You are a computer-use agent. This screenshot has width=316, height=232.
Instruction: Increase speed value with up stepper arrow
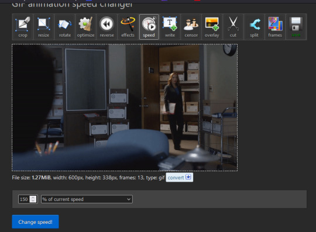pyautogui.click(x=33, y=198)
